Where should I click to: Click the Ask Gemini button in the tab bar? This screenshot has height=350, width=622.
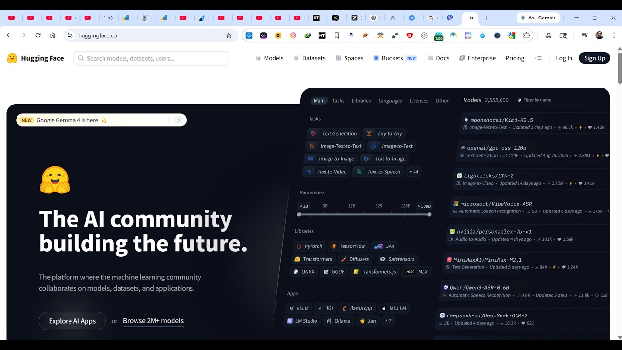[x=538, y=17]
